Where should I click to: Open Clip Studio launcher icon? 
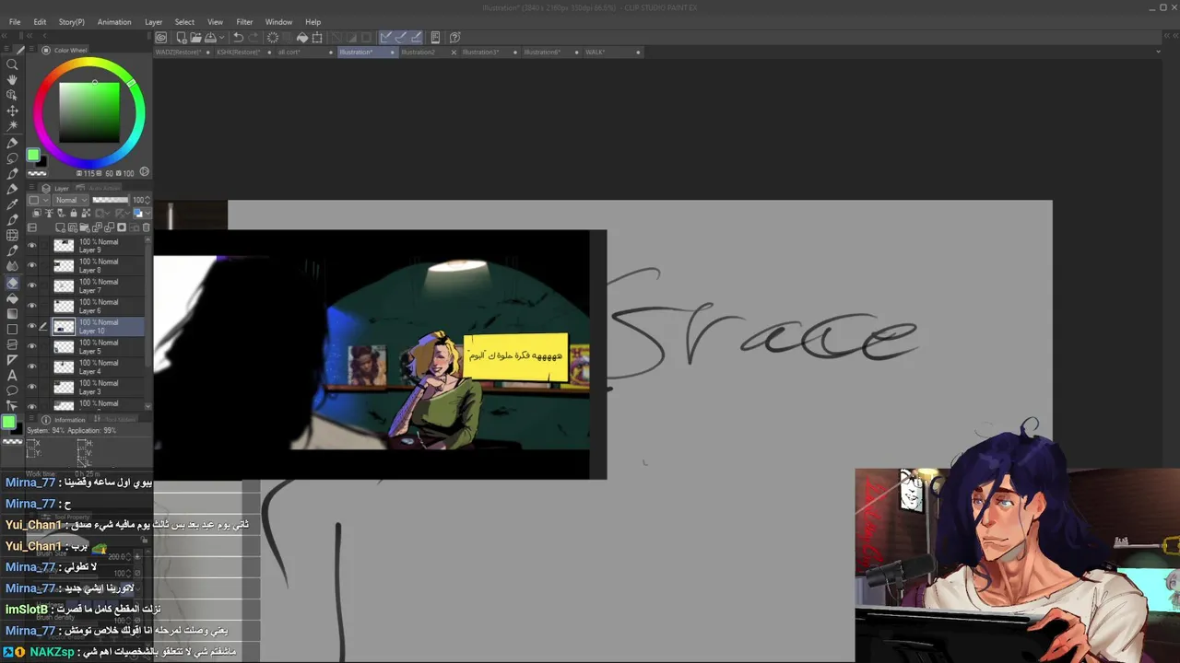[x=161, y=38]
